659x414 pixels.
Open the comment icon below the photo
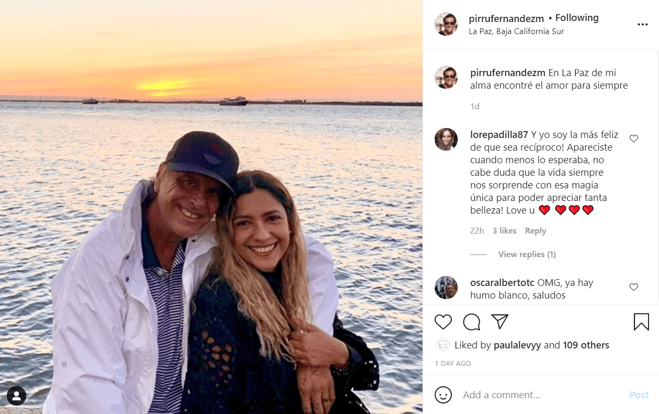471,322
